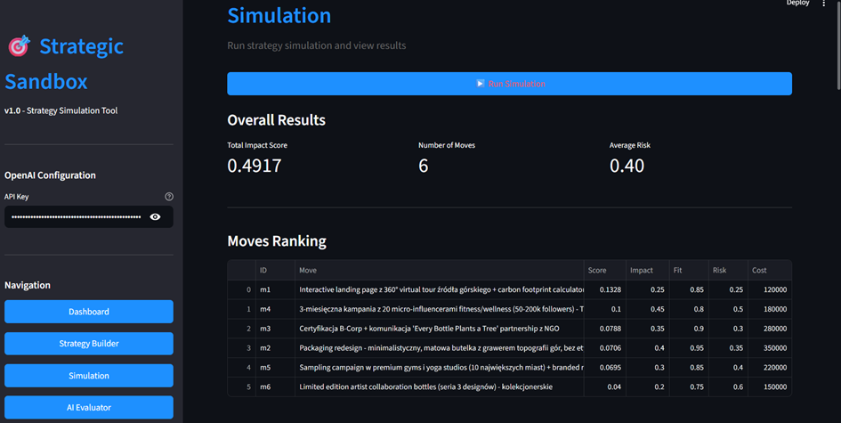Show the API key with the eye icon
This screenshot has height=423, width=841.
pyautogui.click(x=155, y=217)
